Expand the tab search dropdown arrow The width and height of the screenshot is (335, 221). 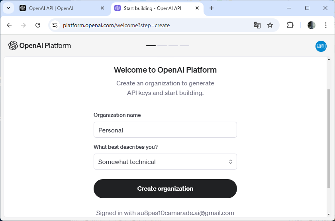tap(8, 8)
